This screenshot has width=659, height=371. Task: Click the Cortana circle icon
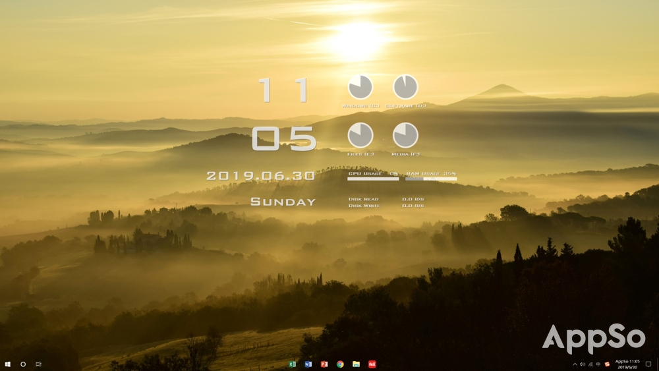click(23, 364)
